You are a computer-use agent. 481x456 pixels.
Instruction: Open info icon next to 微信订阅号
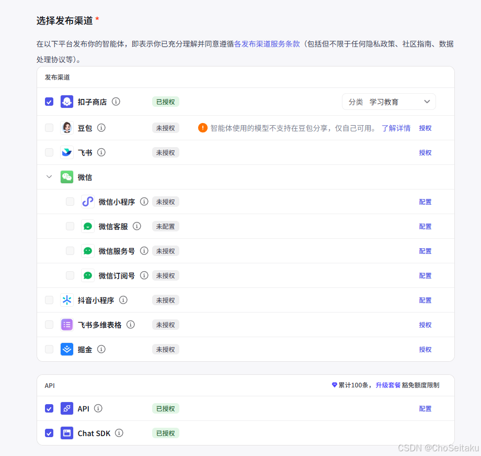(x=144, y=275)
